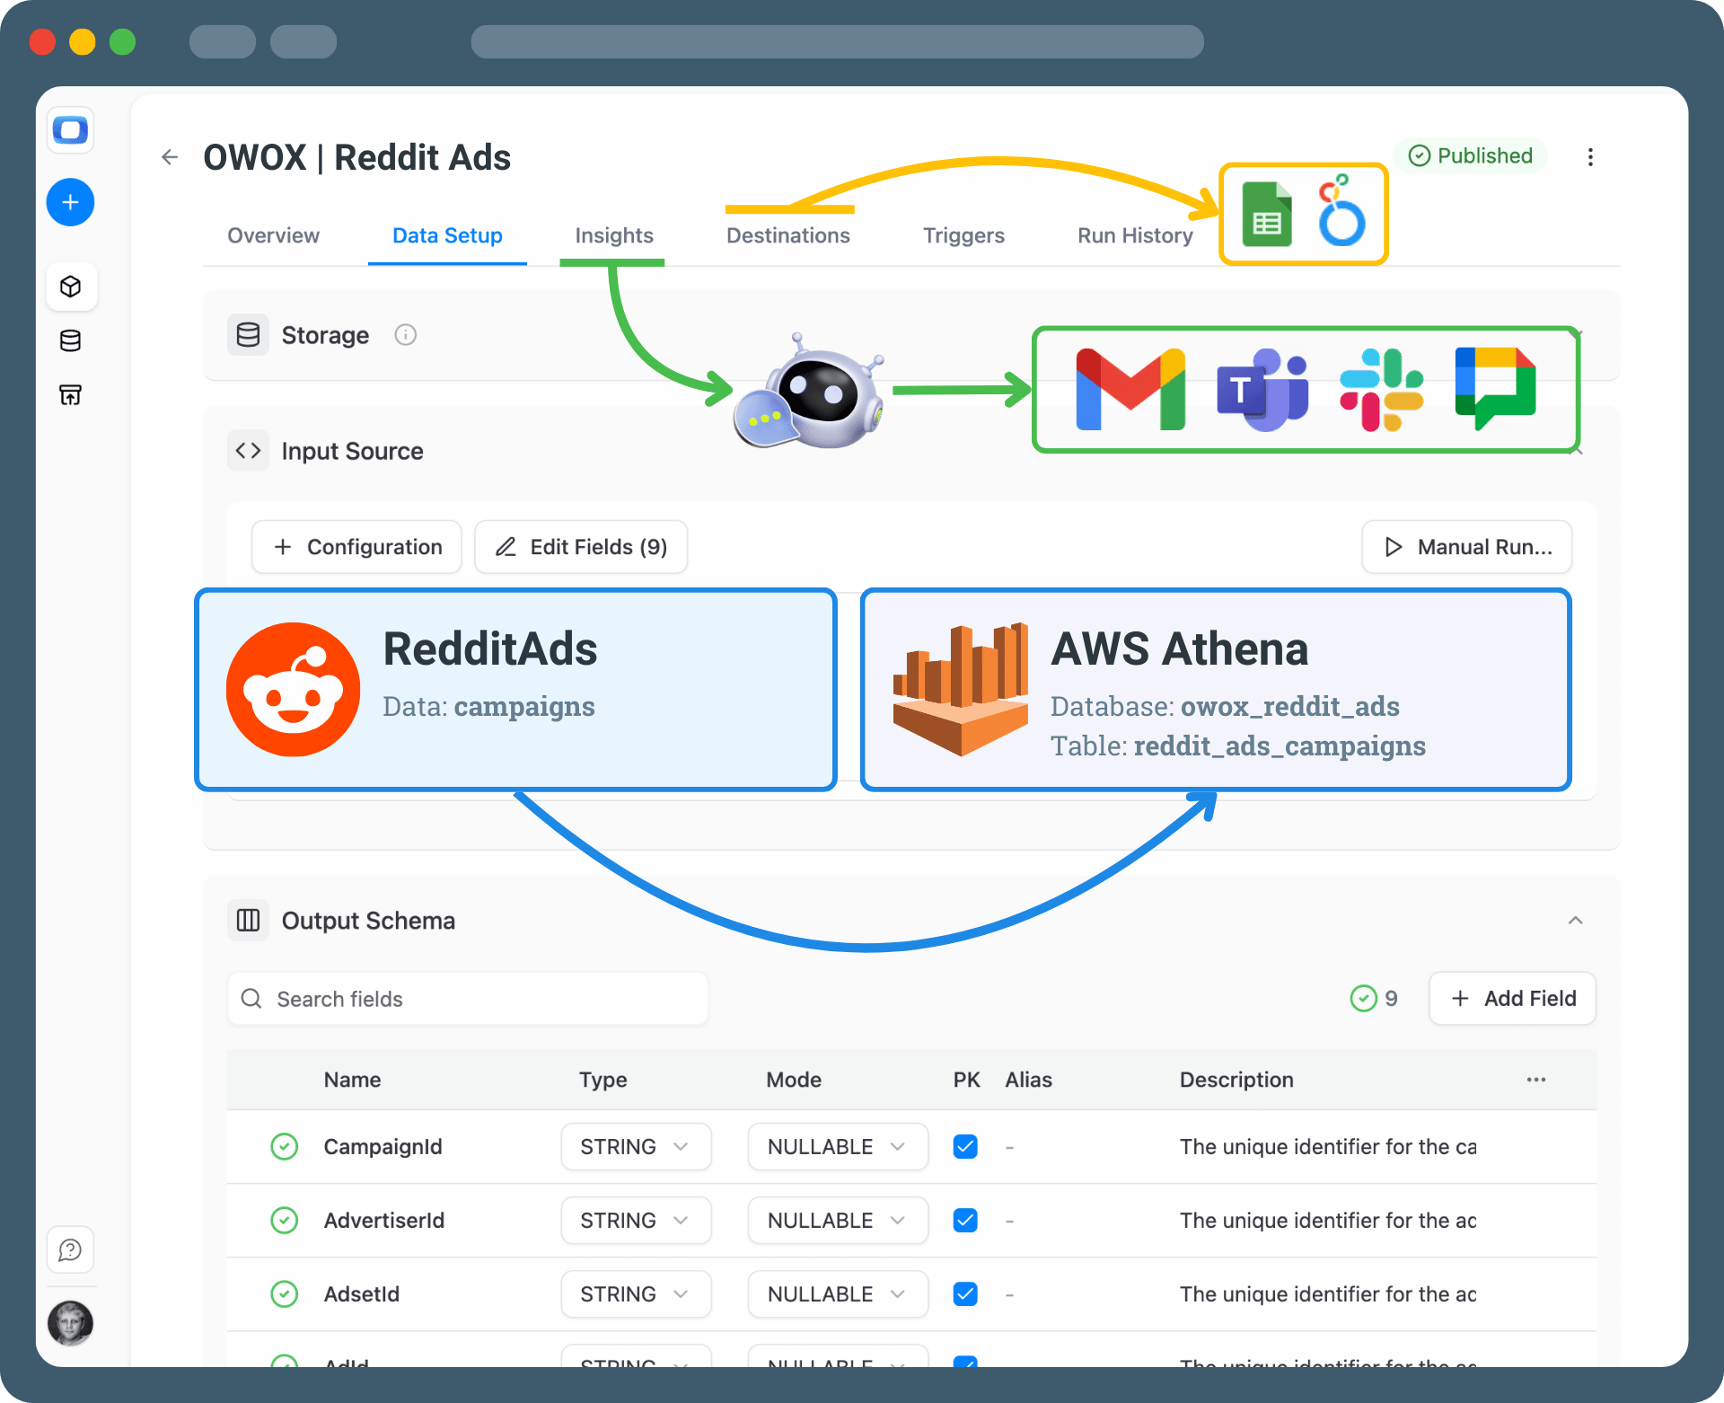Click the Edit Fields (9) button
Screen dimensions: 1724x1403
coord(580,546)
